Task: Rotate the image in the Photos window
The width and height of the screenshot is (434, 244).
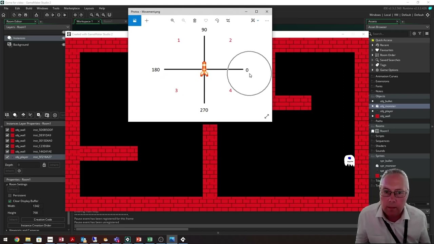Action: point(217,21)
